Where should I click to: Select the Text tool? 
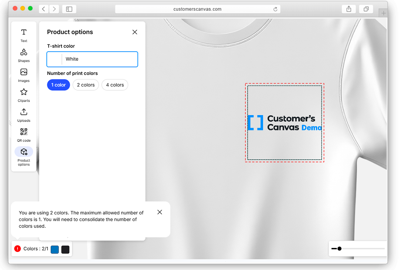tap(24, 35)
